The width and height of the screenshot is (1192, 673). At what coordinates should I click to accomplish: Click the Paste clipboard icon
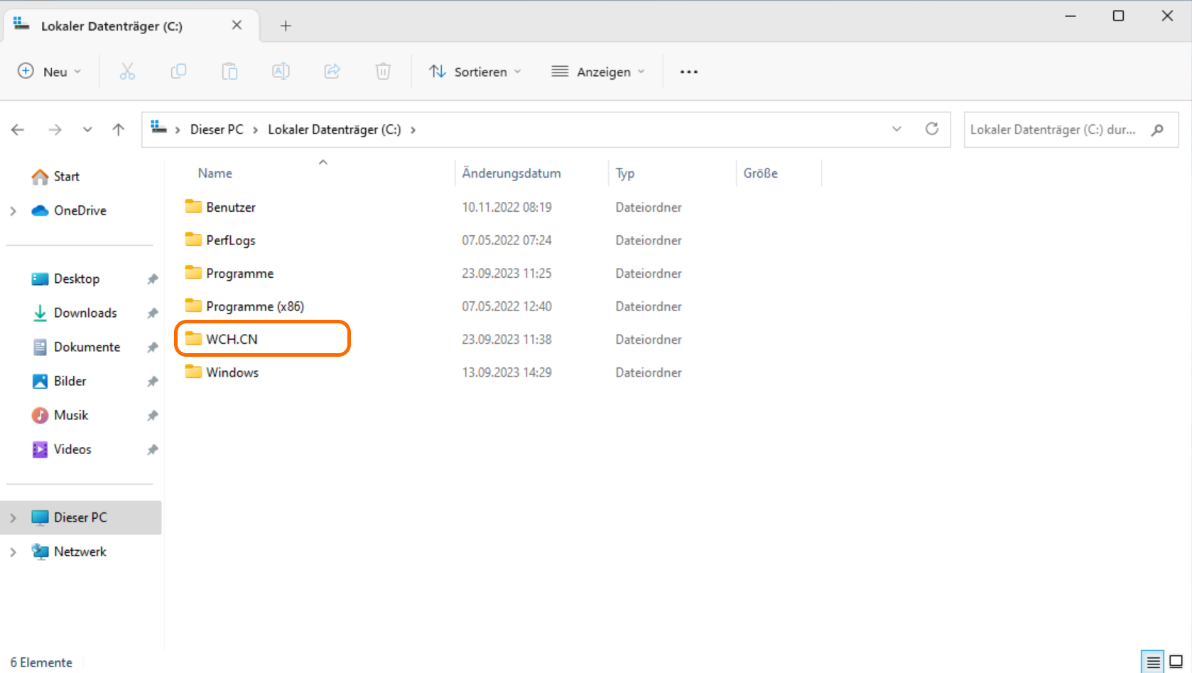pos(229,72)
